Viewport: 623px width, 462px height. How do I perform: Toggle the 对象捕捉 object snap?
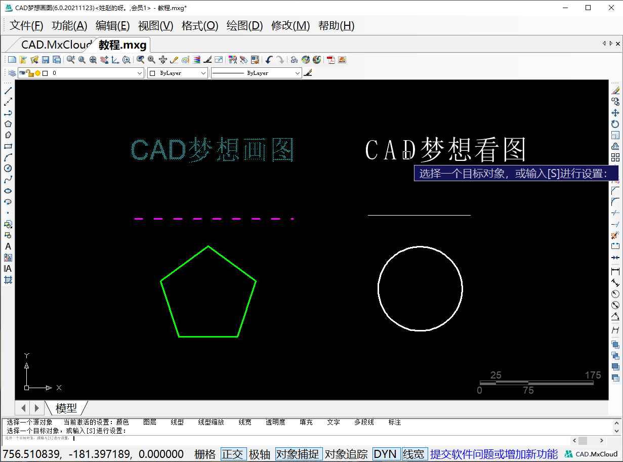pos(298,454)
